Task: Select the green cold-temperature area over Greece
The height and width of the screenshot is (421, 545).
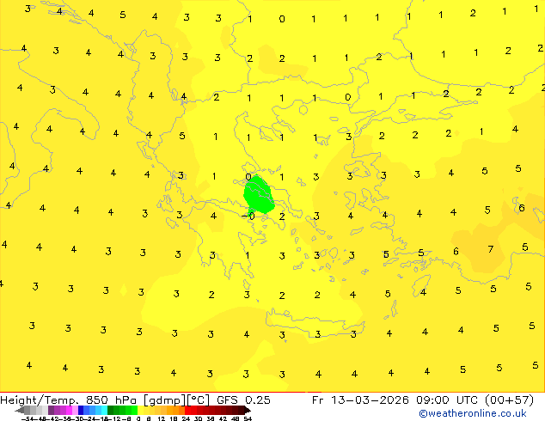Action: [259, 195]
